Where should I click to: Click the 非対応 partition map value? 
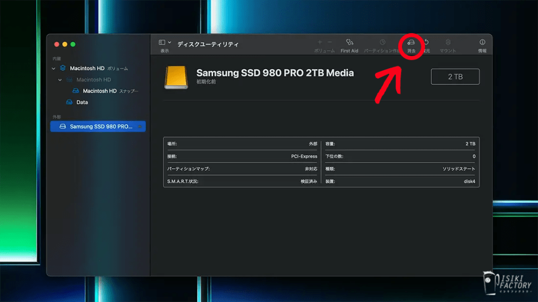(311, 169)
